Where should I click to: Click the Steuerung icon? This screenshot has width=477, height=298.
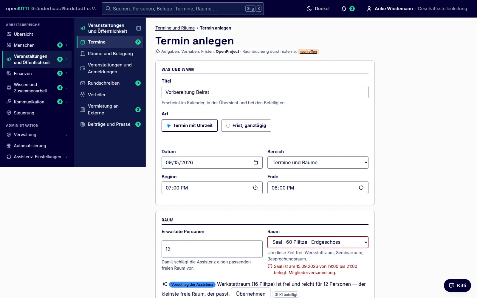pos(9,113)
